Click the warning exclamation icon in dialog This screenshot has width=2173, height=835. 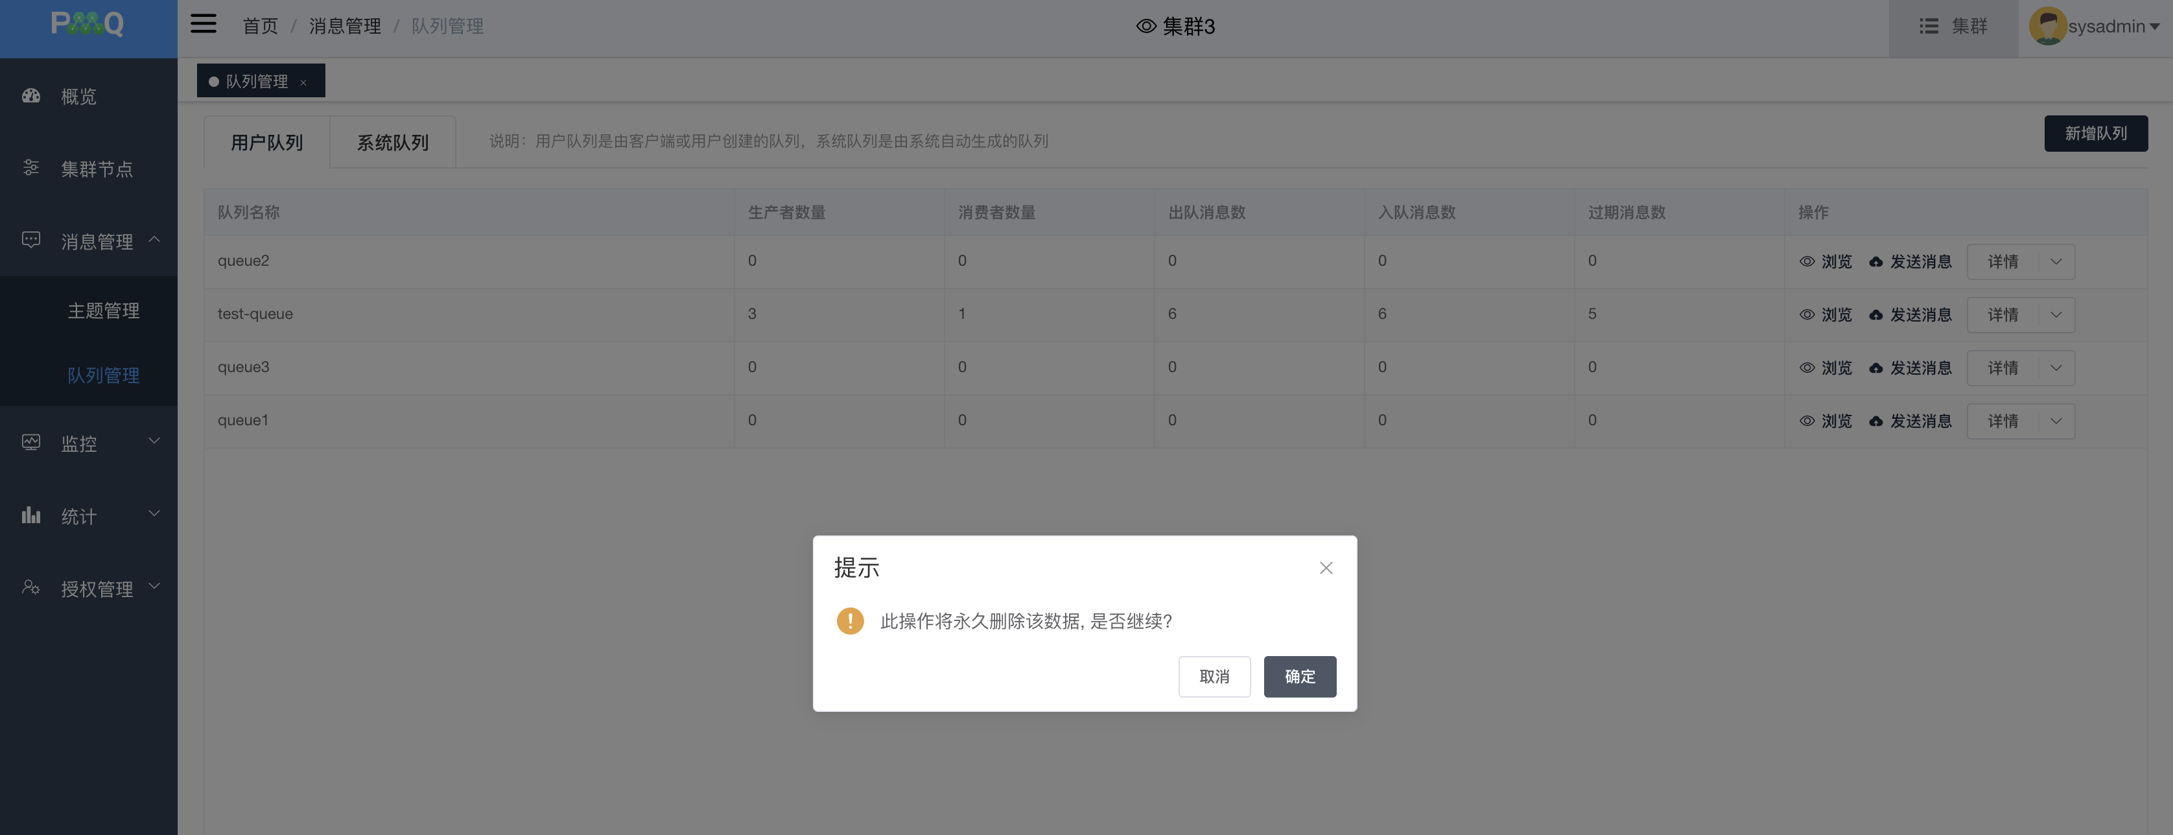click(849, 621)
